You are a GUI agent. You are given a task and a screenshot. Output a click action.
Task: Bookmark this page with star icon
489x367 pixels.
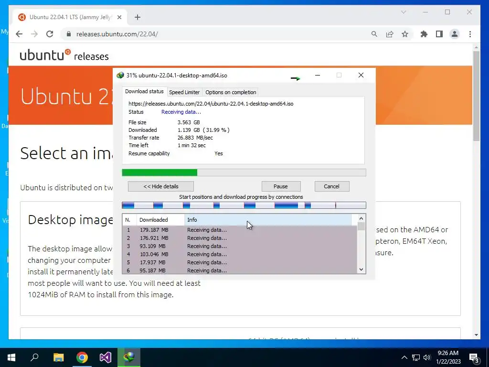405,34
